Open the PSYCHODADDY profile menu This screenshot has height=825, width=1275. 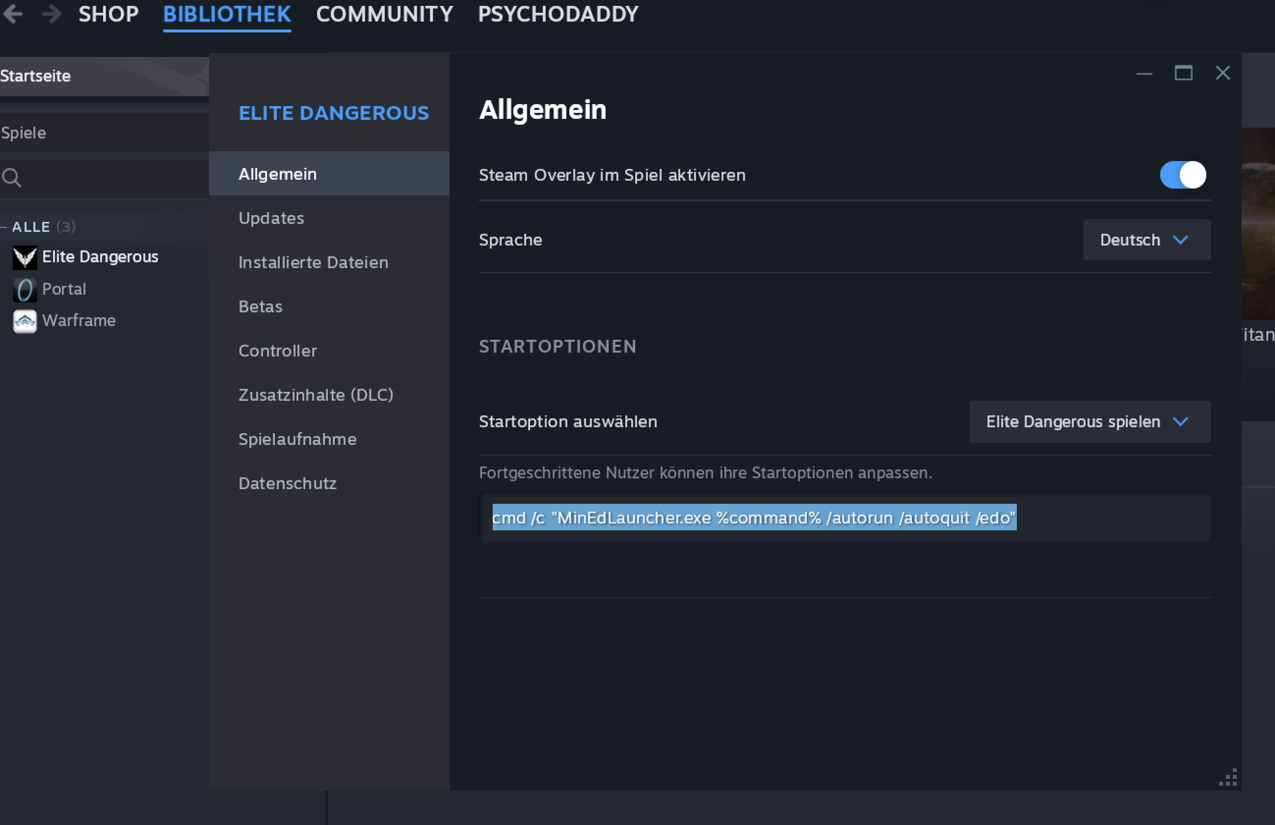[558, 14]
